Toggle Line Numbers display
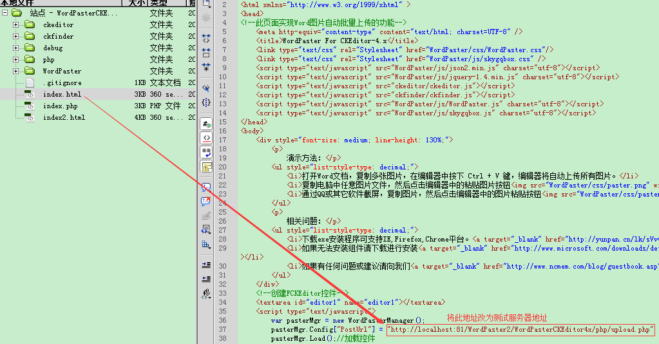659x344 pixels. tap(206, 124)
